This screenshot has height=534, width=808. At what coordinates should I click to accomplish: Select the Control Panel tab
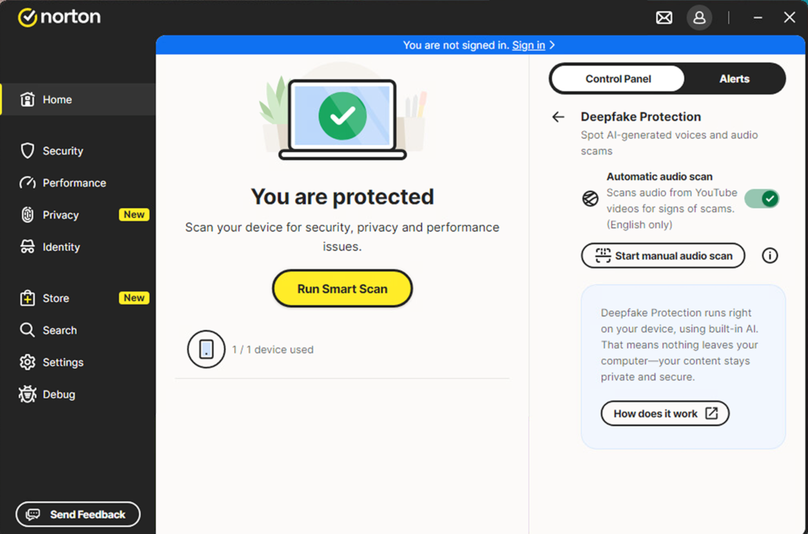(x=617, y=78)
